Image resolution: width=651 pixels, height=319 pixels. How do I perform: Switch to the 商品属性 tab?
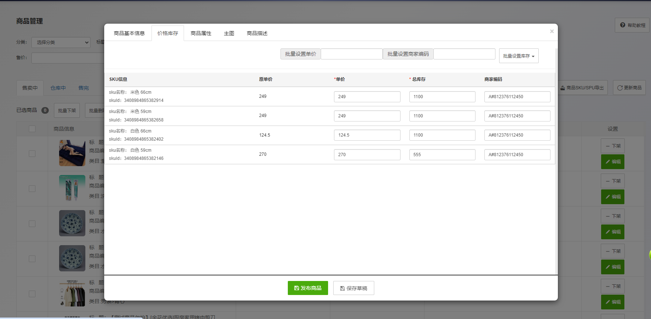[201, 33]
